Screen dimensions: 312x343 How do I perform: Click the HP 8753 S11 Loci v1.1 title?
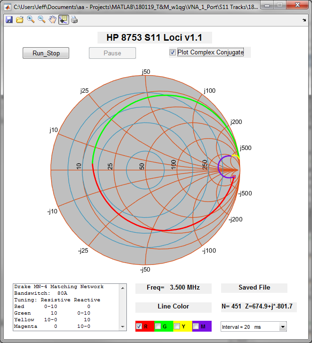(x=154, y=38)
